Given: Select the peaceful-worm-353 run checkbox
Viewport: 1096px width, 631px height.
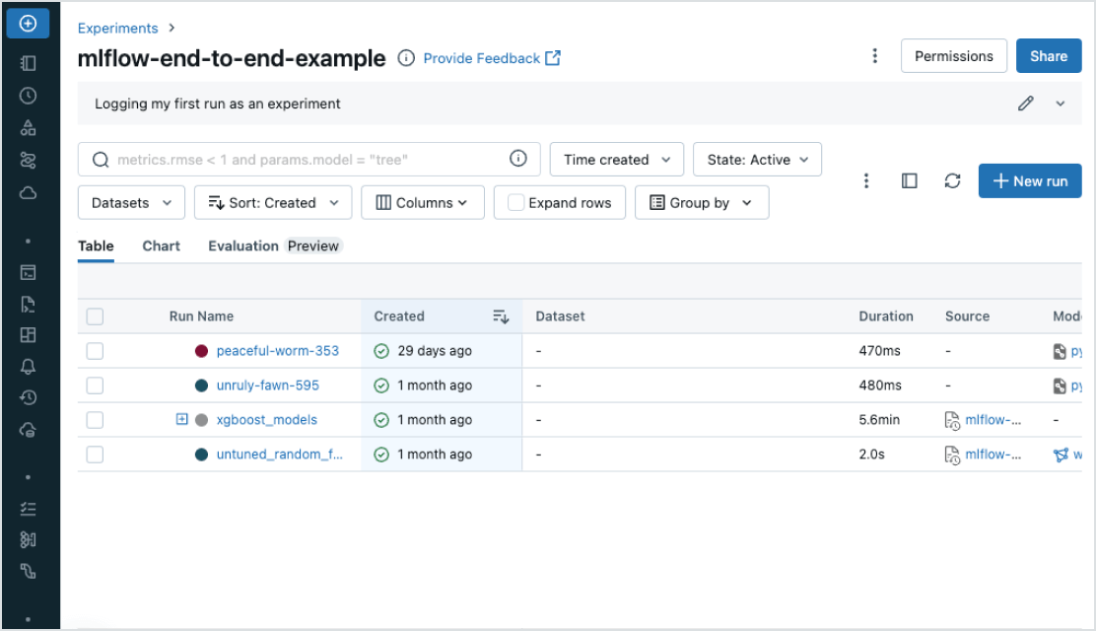Looking at the screenshot, I should tap(95, 351).
